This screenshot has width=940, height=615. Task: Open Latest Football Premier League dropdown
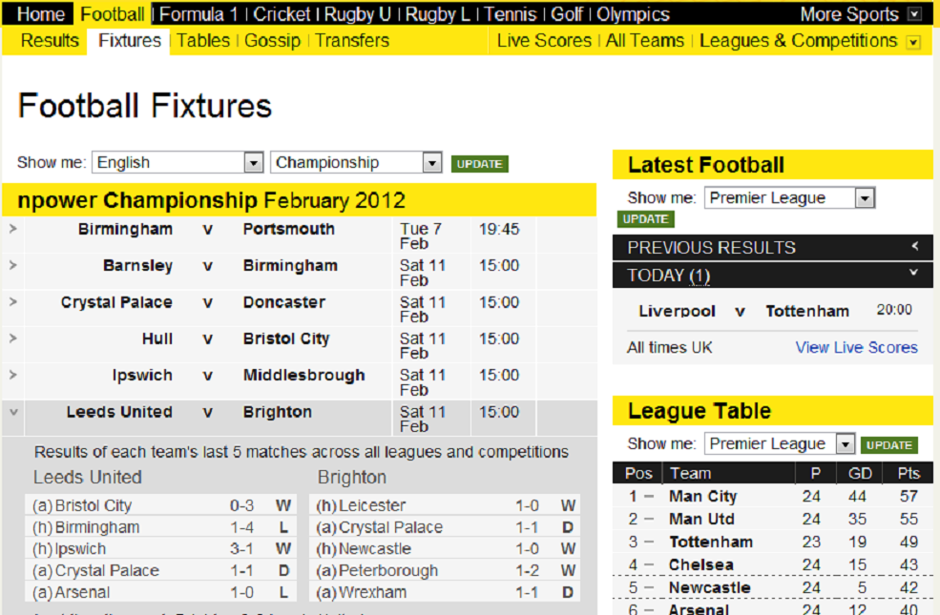click(789, 197)
